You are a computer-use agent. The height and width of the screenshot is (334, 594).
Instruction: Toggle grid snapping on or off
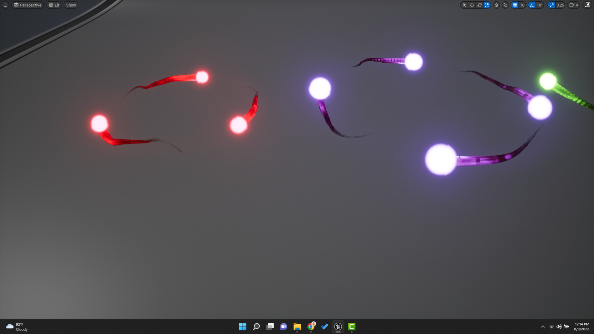tap(515, 5)
